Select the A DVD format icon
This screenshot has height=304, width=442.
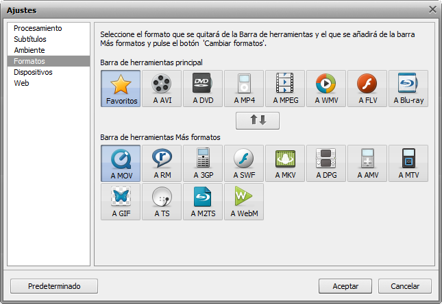(203, 89)
